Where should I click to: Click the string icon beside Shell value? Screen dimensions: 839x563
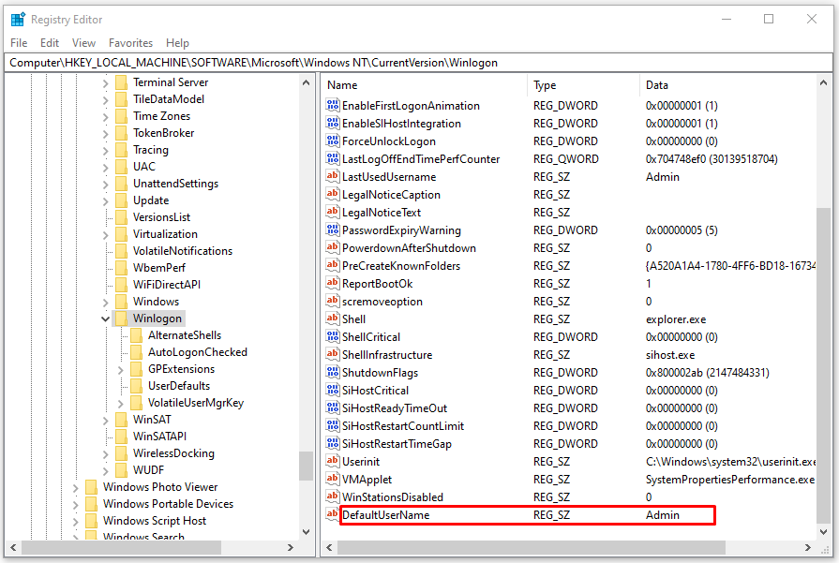[x=332, y=319]
